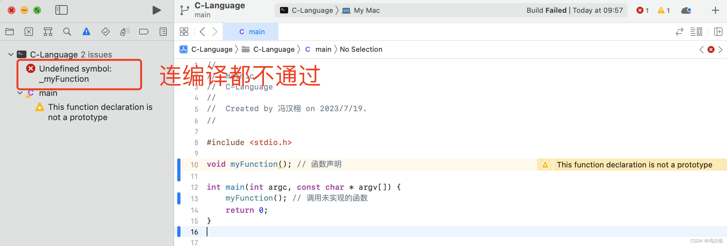The height and width of the screenshot is (246, 727).
Task: Click main file in jump bar
Action: pyautogui.click(x=318, y=49)
